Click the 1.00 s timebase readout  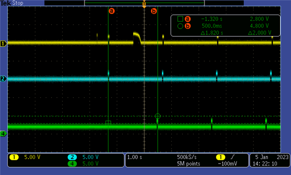click(x=135, y=157)
